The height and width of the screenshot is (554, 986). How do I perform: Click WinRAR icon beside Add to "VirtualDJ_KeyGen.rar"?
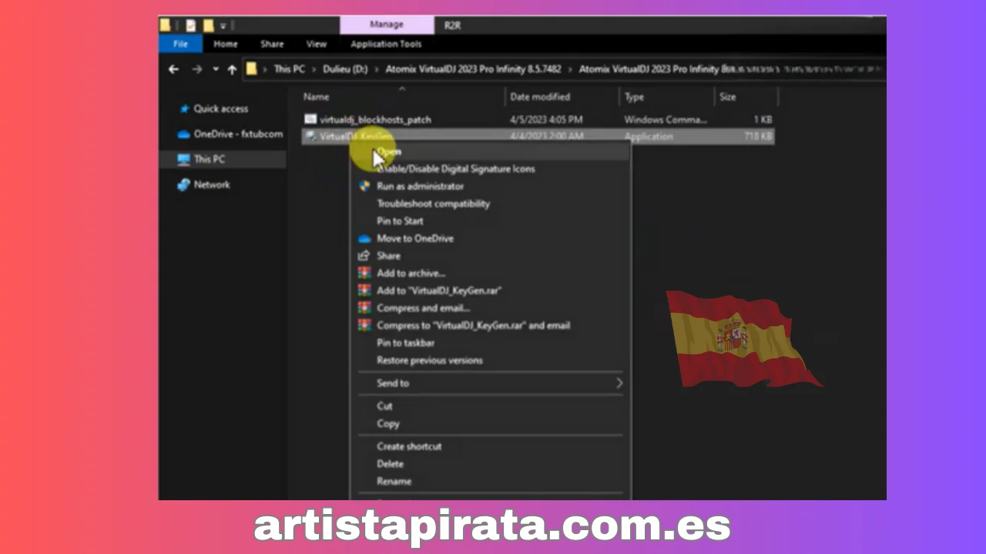pyautogui.click(x=364, y=290)
